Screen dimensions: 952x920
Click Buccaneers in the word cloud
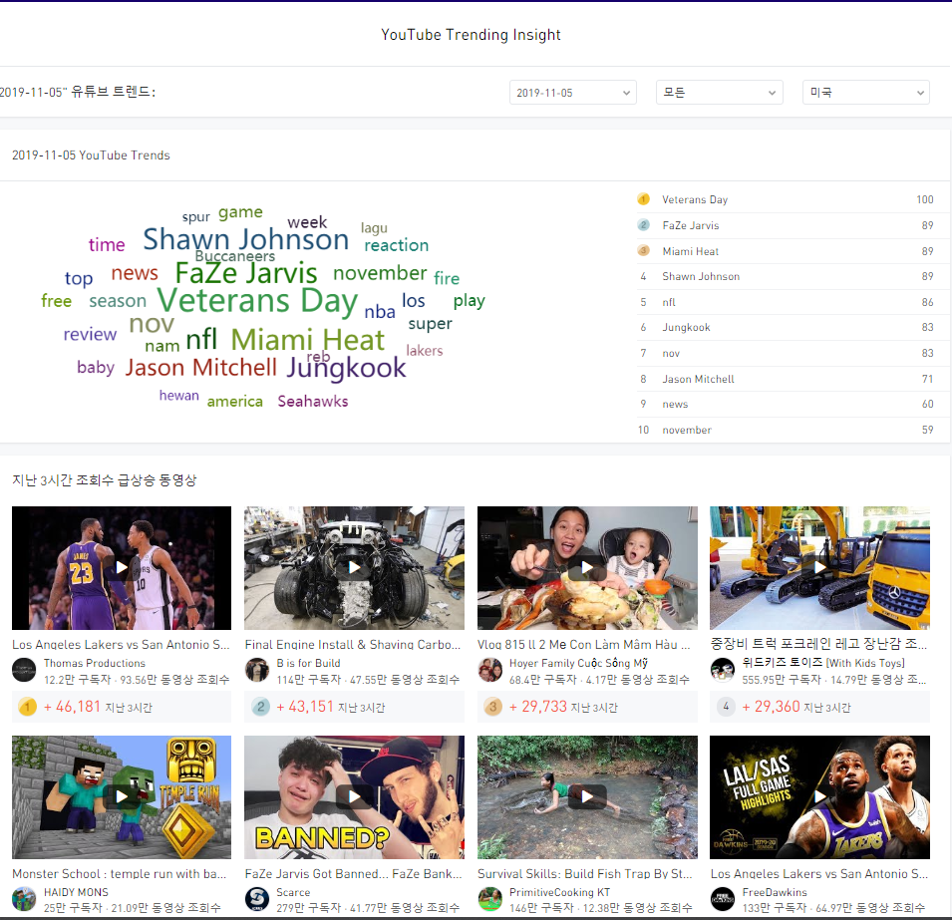(x=235, y=256)
